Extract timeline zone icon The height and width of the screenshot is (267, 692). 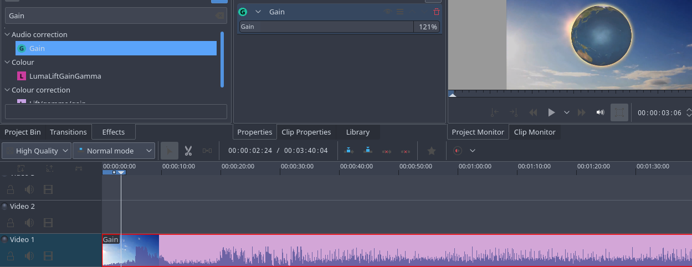(387, 151)
